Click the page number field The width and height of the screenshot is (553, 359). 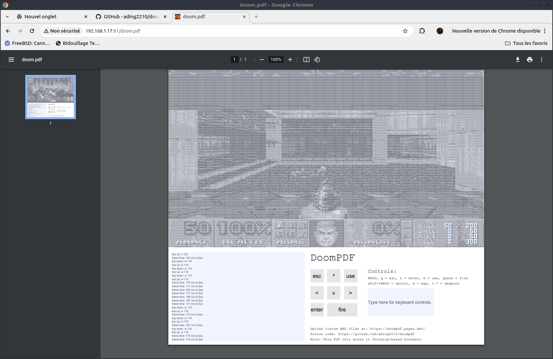click(x=235, y=60)
